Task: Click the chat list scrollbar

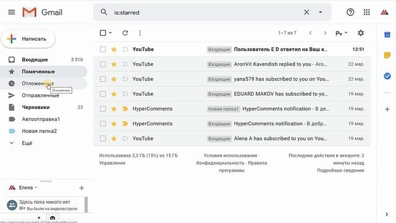Action: tap(86, 204)
